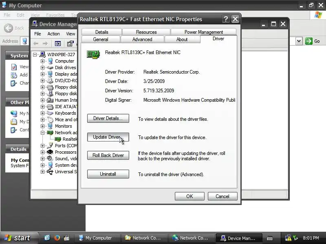The height and width of the screenshot is (244, 326).
Task: Click the Update Driver button
Action: click(x=108, y=137)
